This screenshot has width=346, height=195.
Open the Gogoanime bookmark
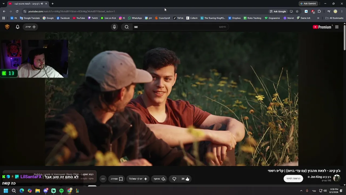tap(272, 18)
